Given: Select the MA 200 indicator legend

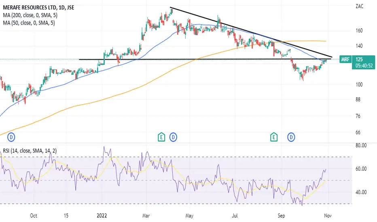Looking at the screenshot, I should 30,15.
